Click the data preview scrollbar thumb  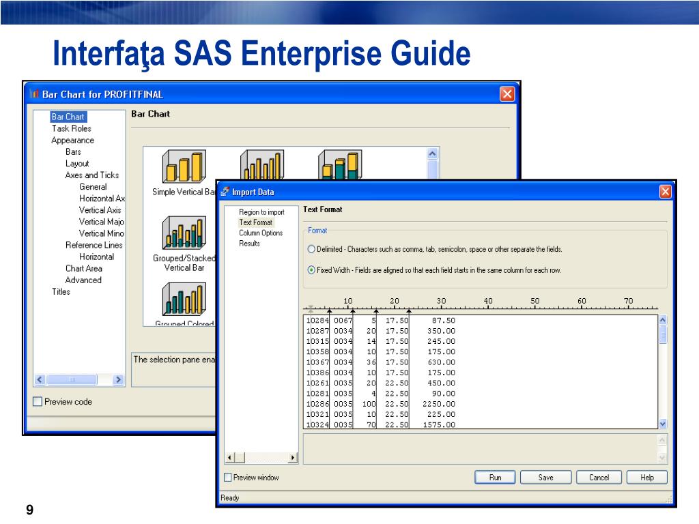click(x=663, y=334)
